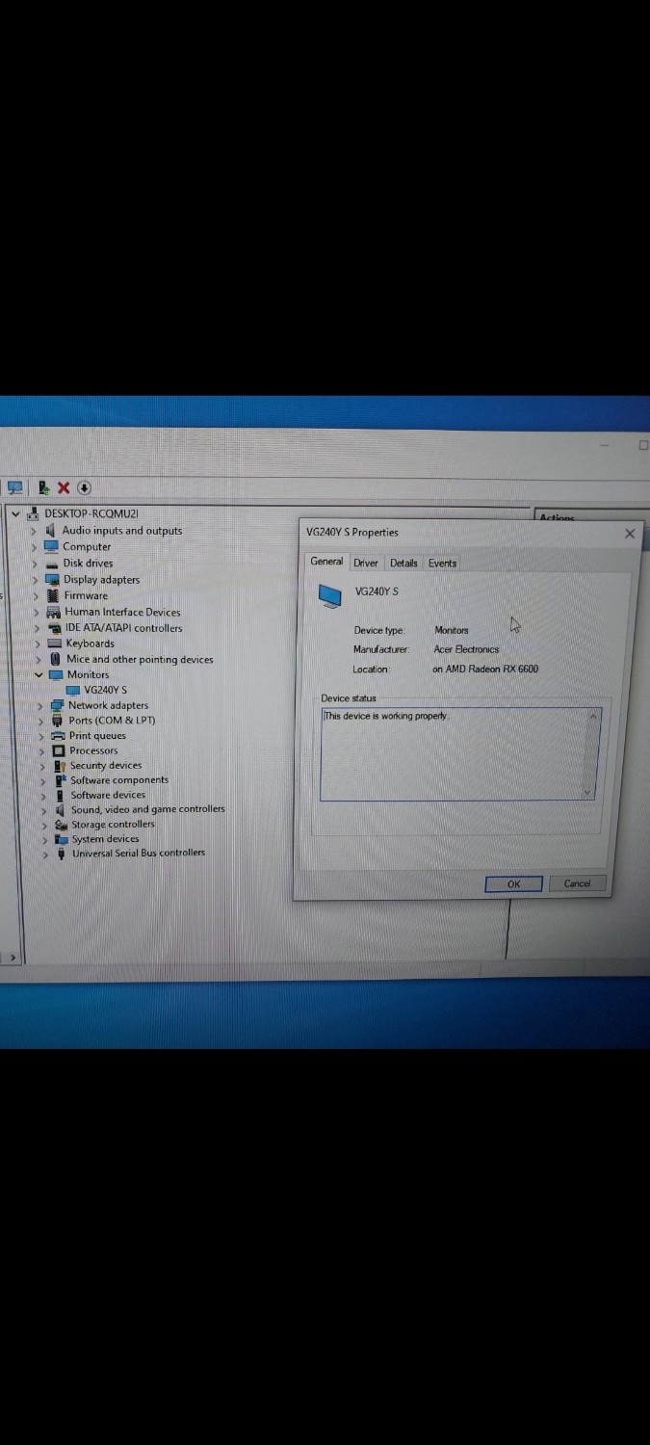Viewport: 650px width, 1445px height.
Task: Expand Universal Serial Bus controllers
Action: [44, 854]
